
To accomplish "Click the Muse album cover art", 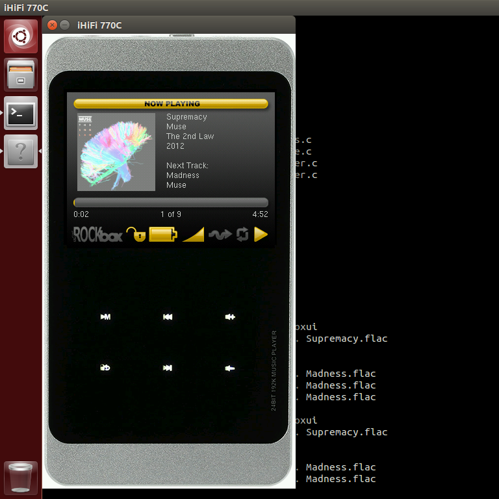I will (116, 152).
